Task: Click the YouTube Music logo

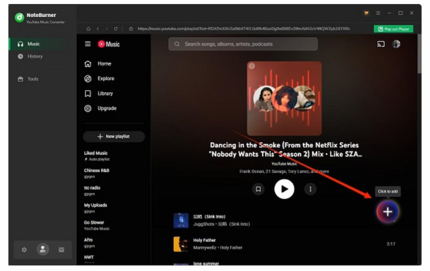Action: click(109, 44)
